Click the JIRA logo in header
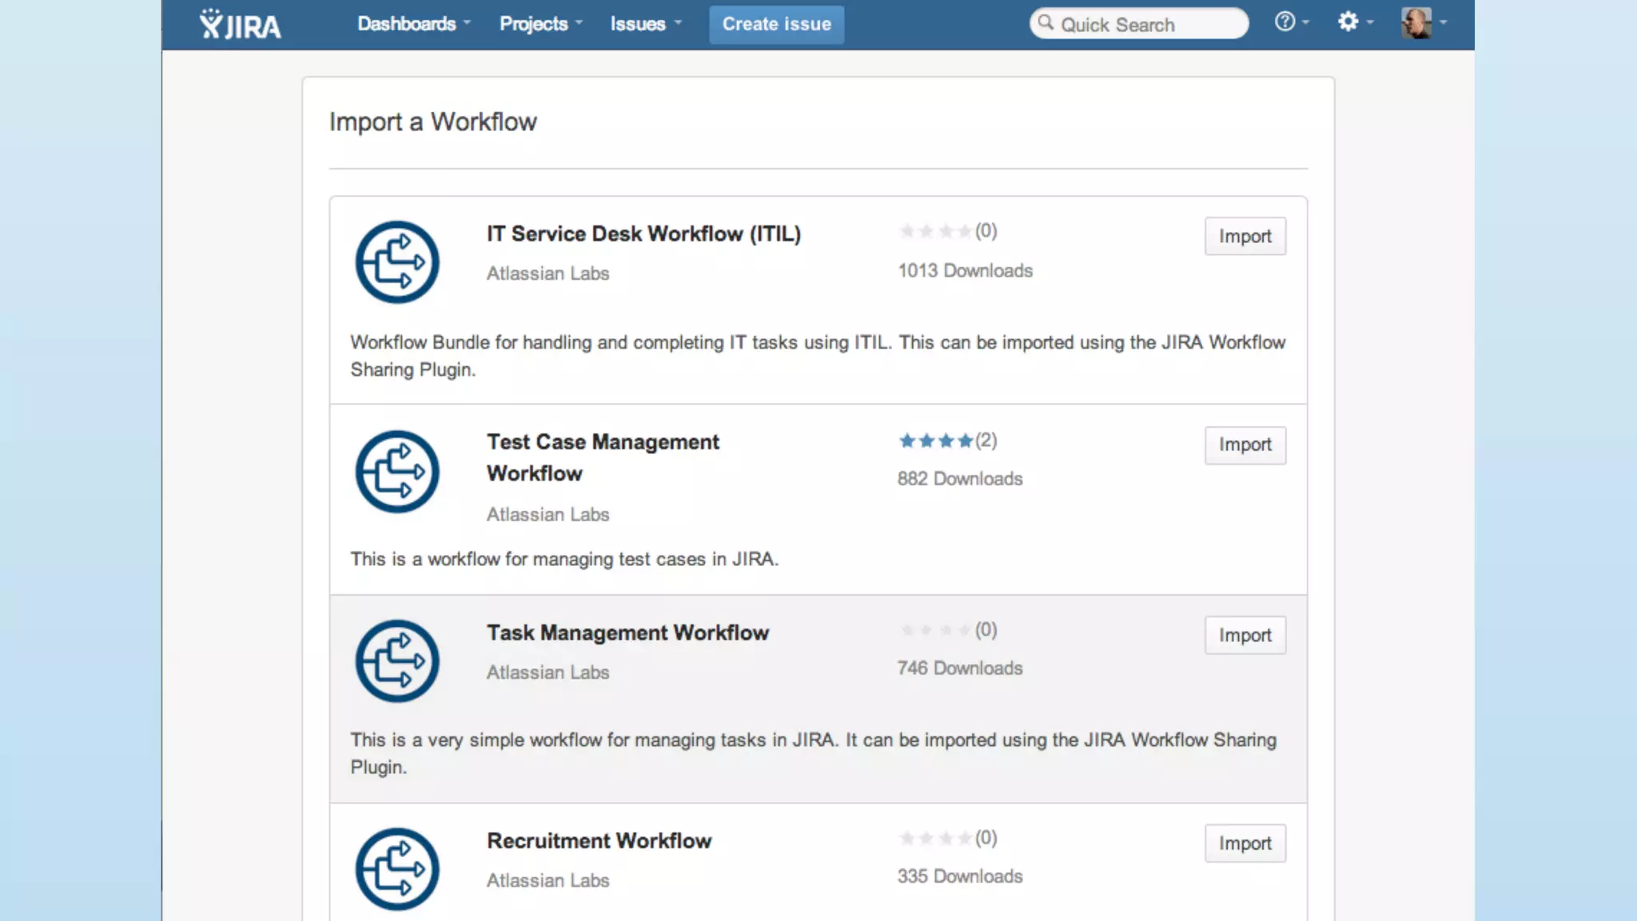The height and width of the screenshot is (921, 1637). [x=240, y=25]
